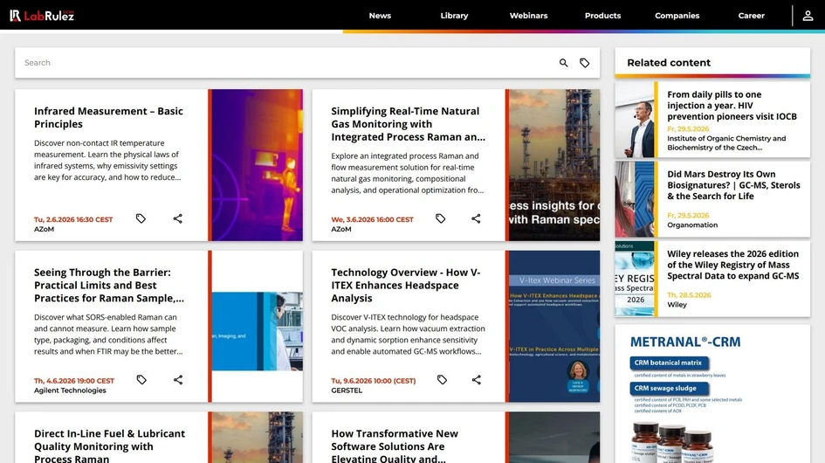This screenshot has width=825, height=463.
Task: Open Simplifying Real-Time Natural Gas Monitoring title
Action: pos(409,124)
